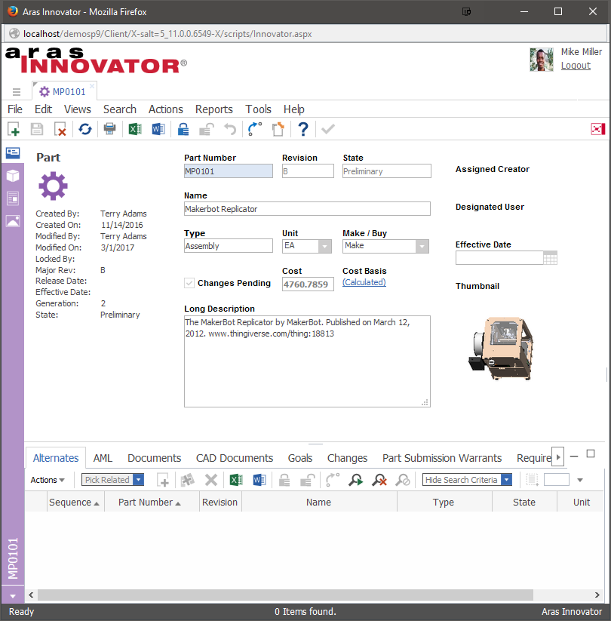Maximize the relationships panel
This screenshot has height=621, width=611.
pos(591,454)
